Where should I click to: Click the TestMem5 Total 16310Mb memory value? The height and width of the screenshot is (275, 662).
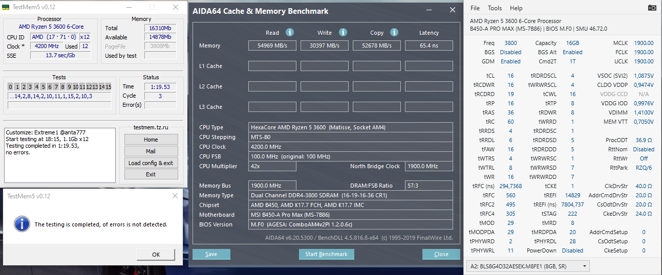(160, 28)
